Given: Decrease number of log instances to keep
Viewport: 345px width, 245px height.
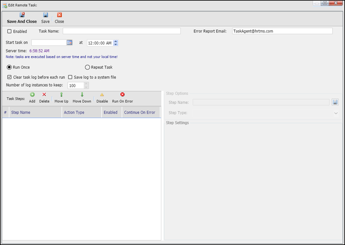Looking at the screenshot, I should [86, 87].
